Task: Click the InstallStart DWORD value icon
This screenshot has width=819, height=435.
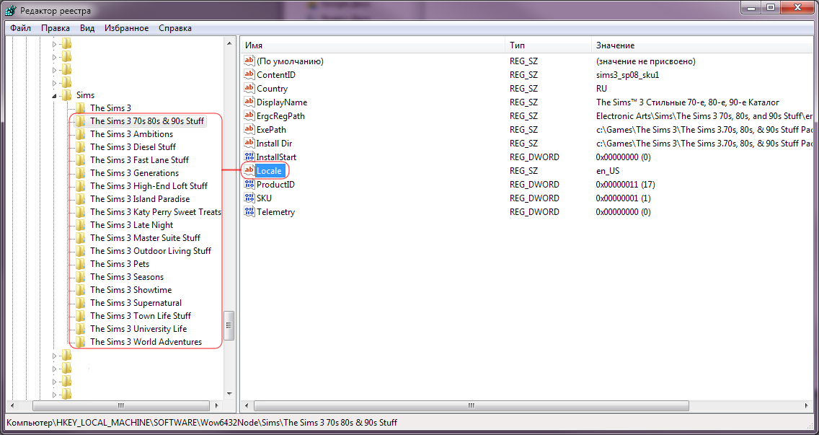Action: (x=249, y=157)
